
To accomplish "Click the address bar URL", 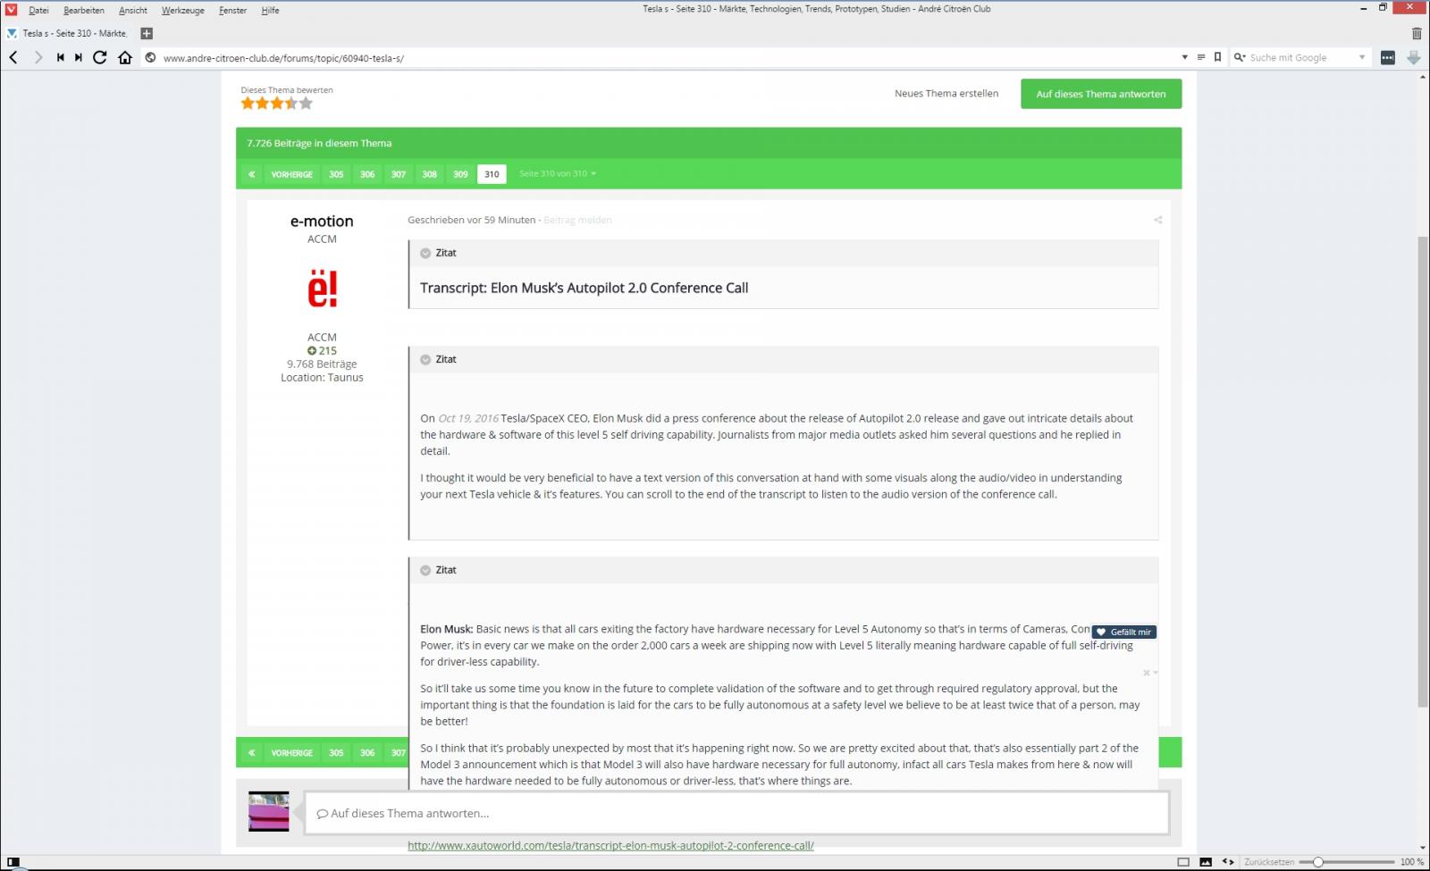I will [283, 58].
